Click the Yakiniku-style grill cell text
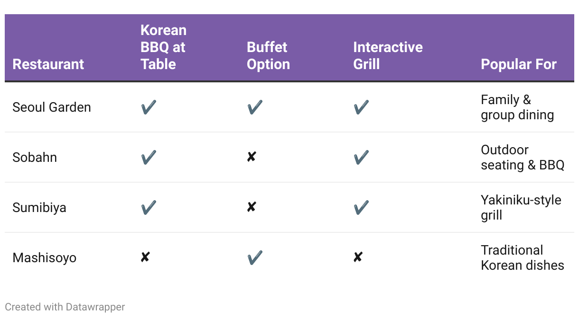579x318 pixels. coord(521,208)
